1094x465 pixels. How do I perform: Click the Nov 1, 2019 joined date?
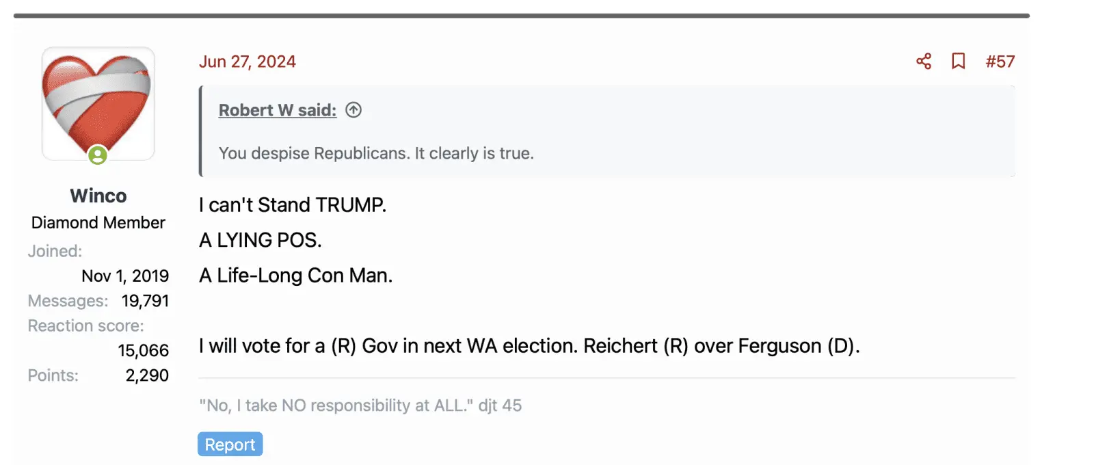[x=125, y=276]
